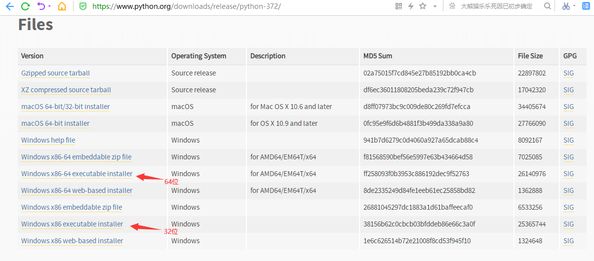Expand the dropdown next to the scissors icon
The image size is (594, 261).
[575, 6]
